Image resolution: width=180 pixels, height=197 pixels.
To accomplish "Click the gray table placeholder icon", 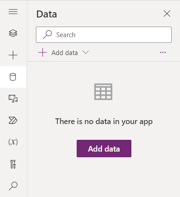I will [103, 92].
